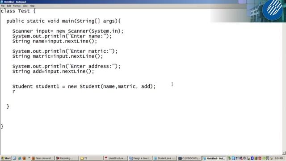Open the View menu
Viewport: 286px width, 161px height.
click(x=25, y=6)
